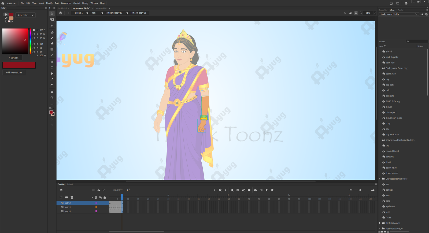Expand the Duplicate Items Folder

pos(380,179)
